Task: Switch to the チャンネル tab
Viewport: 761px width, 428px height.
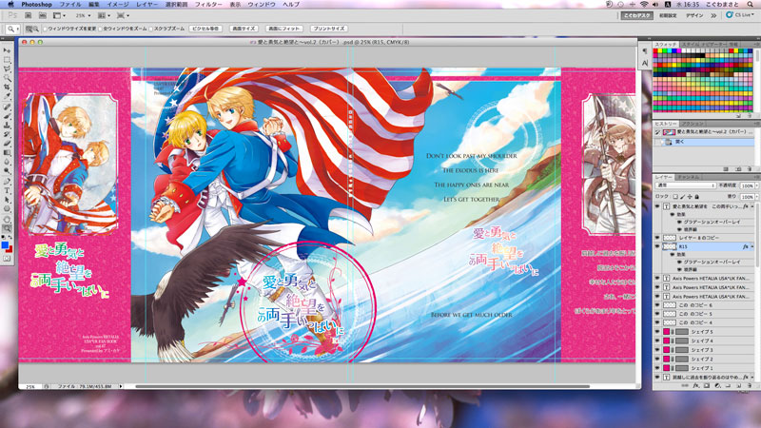Action: click(x=689, y=177)
